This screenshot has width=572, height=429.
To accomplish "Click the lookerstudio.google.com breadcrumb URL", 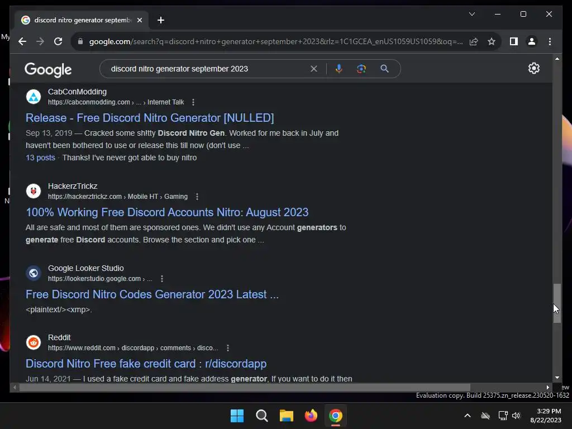I will (100, 279).
